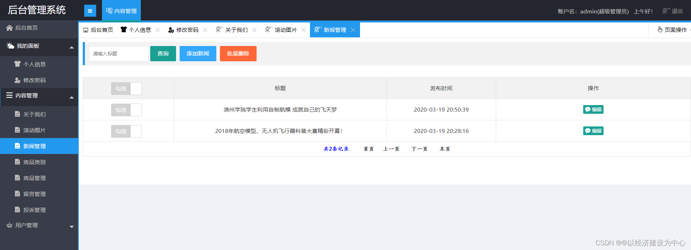Toggle the select-all 勾选 switch in table header
The width and height of the screenshot is (691, 250).
pyautogui.click(x=126, y=88)
